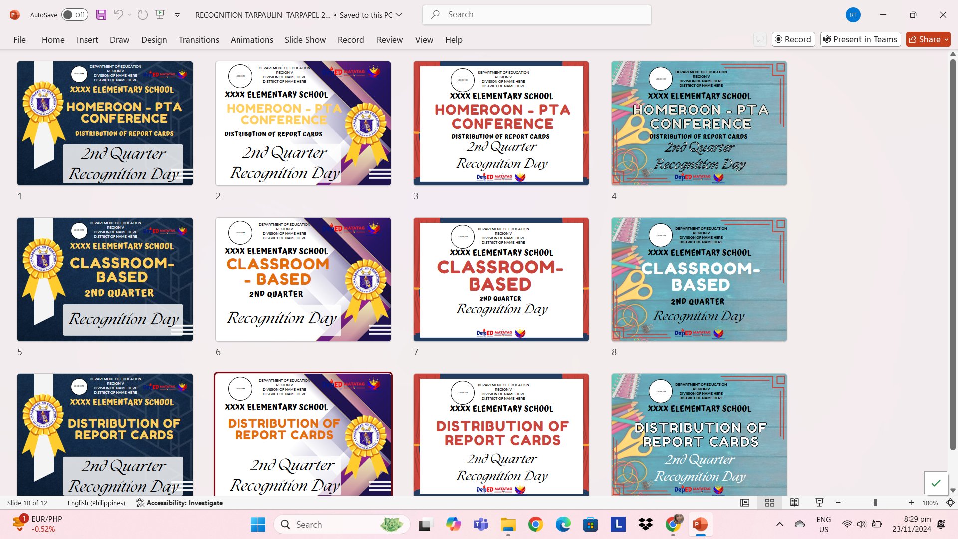Click Slide Show icon in status bar
Screen dimensions: 958x539
tap(819, 503)
